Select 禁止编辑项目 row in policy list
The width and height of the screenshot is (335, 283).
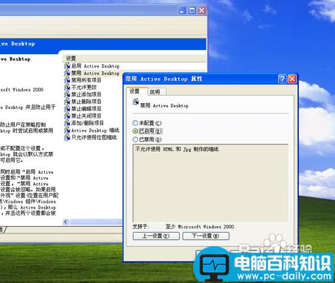click(x=83, y=108)
